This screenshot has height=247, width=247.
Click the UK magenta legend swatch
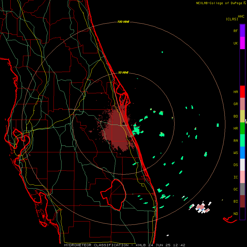242,43
